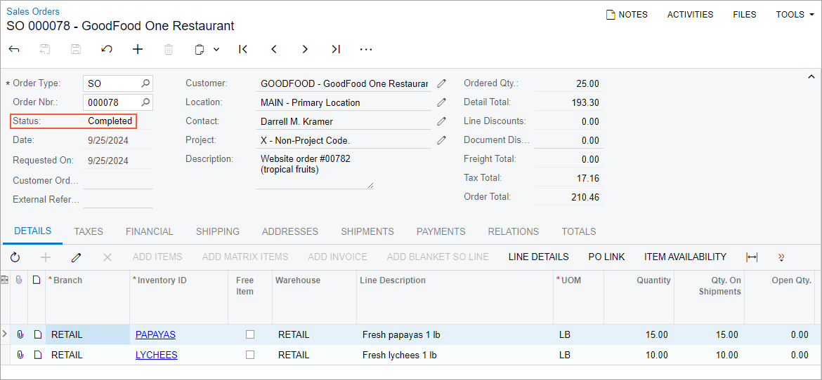Viewport: 822px width, 380px height.
Task: Open the Tools dropdown menu
Action: point(795,15)
